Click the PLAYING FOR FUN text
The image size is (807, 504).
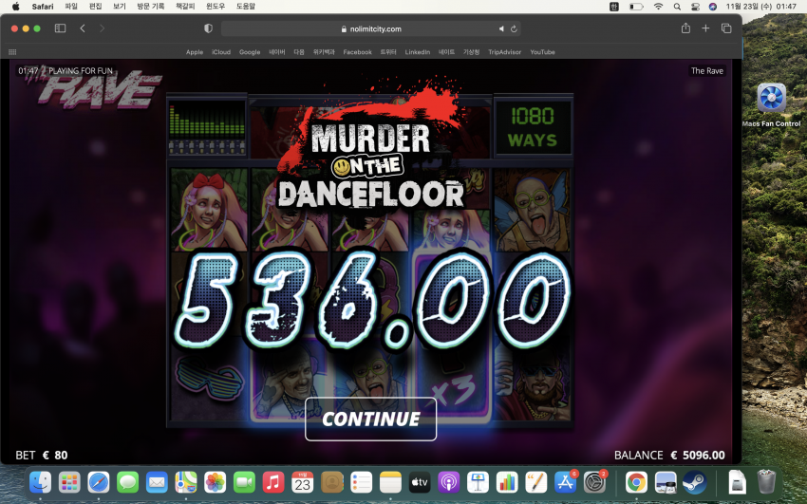(81, 71)
